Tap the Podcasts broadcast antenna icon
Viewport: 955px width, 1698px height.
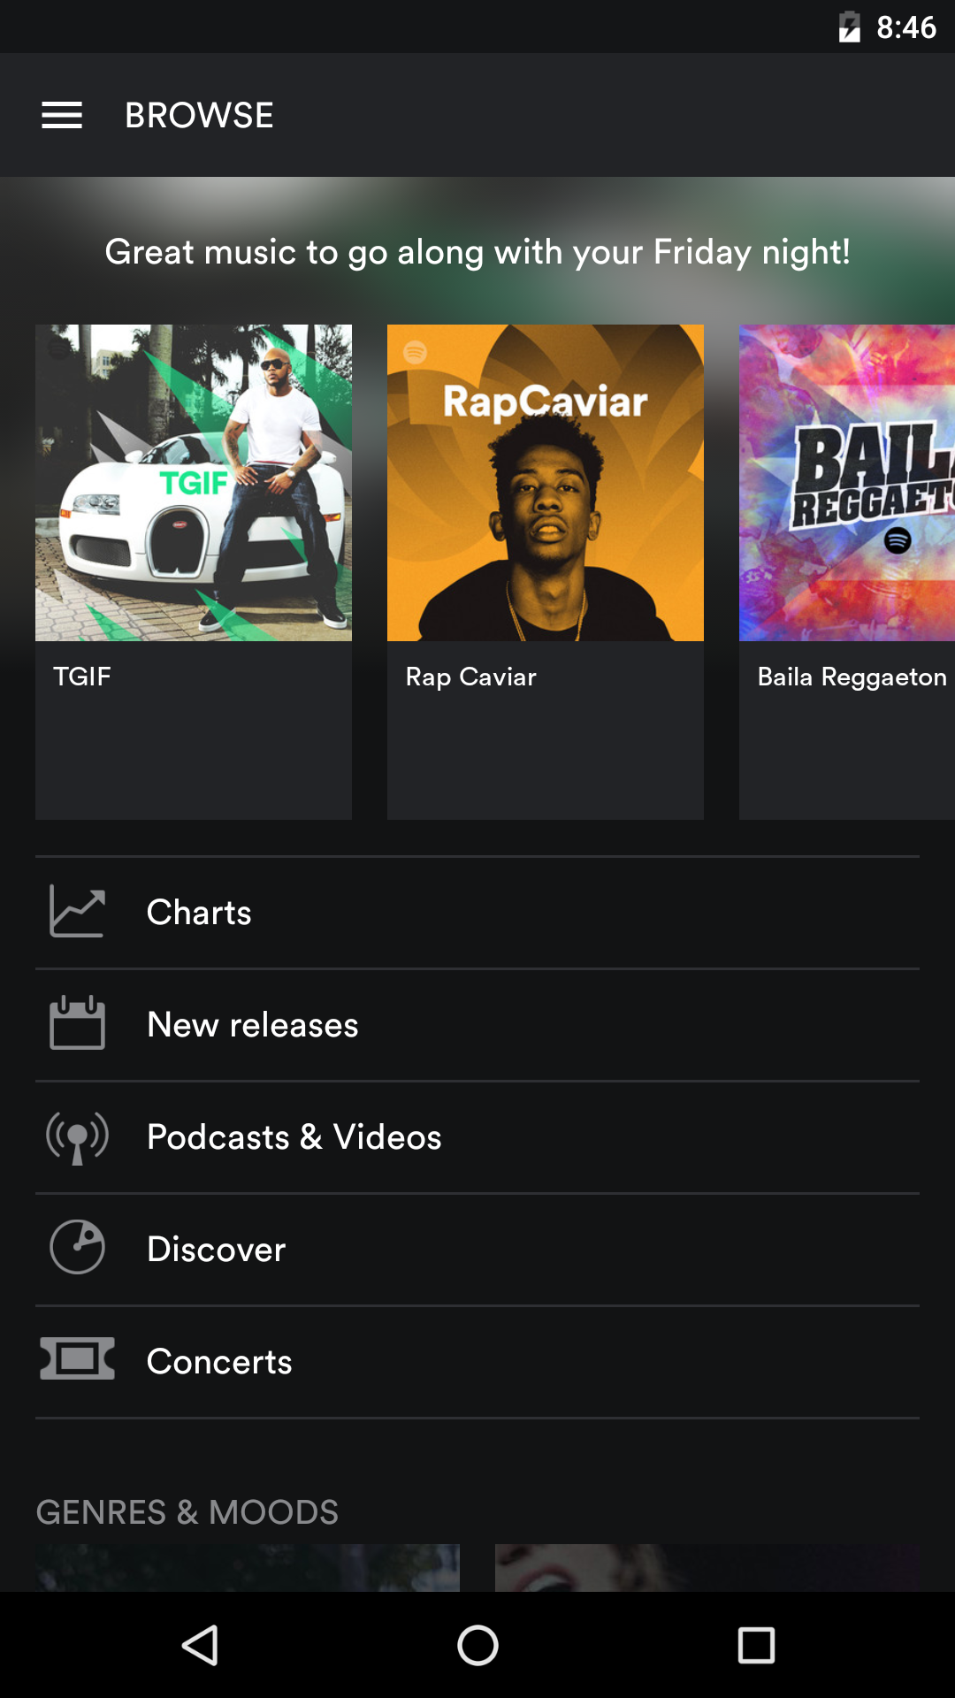click(x=78, y=1137)
